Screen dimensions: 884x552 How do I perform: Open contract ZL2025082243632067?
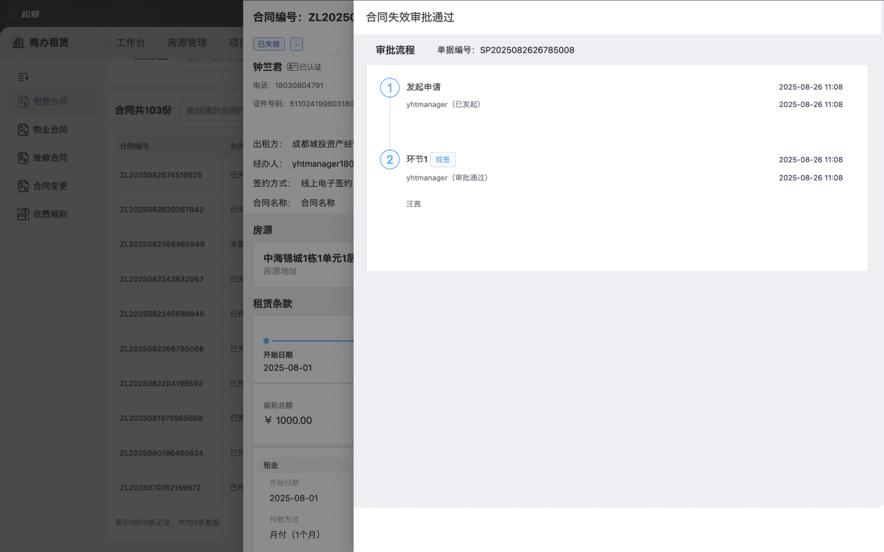click(161, 279)
